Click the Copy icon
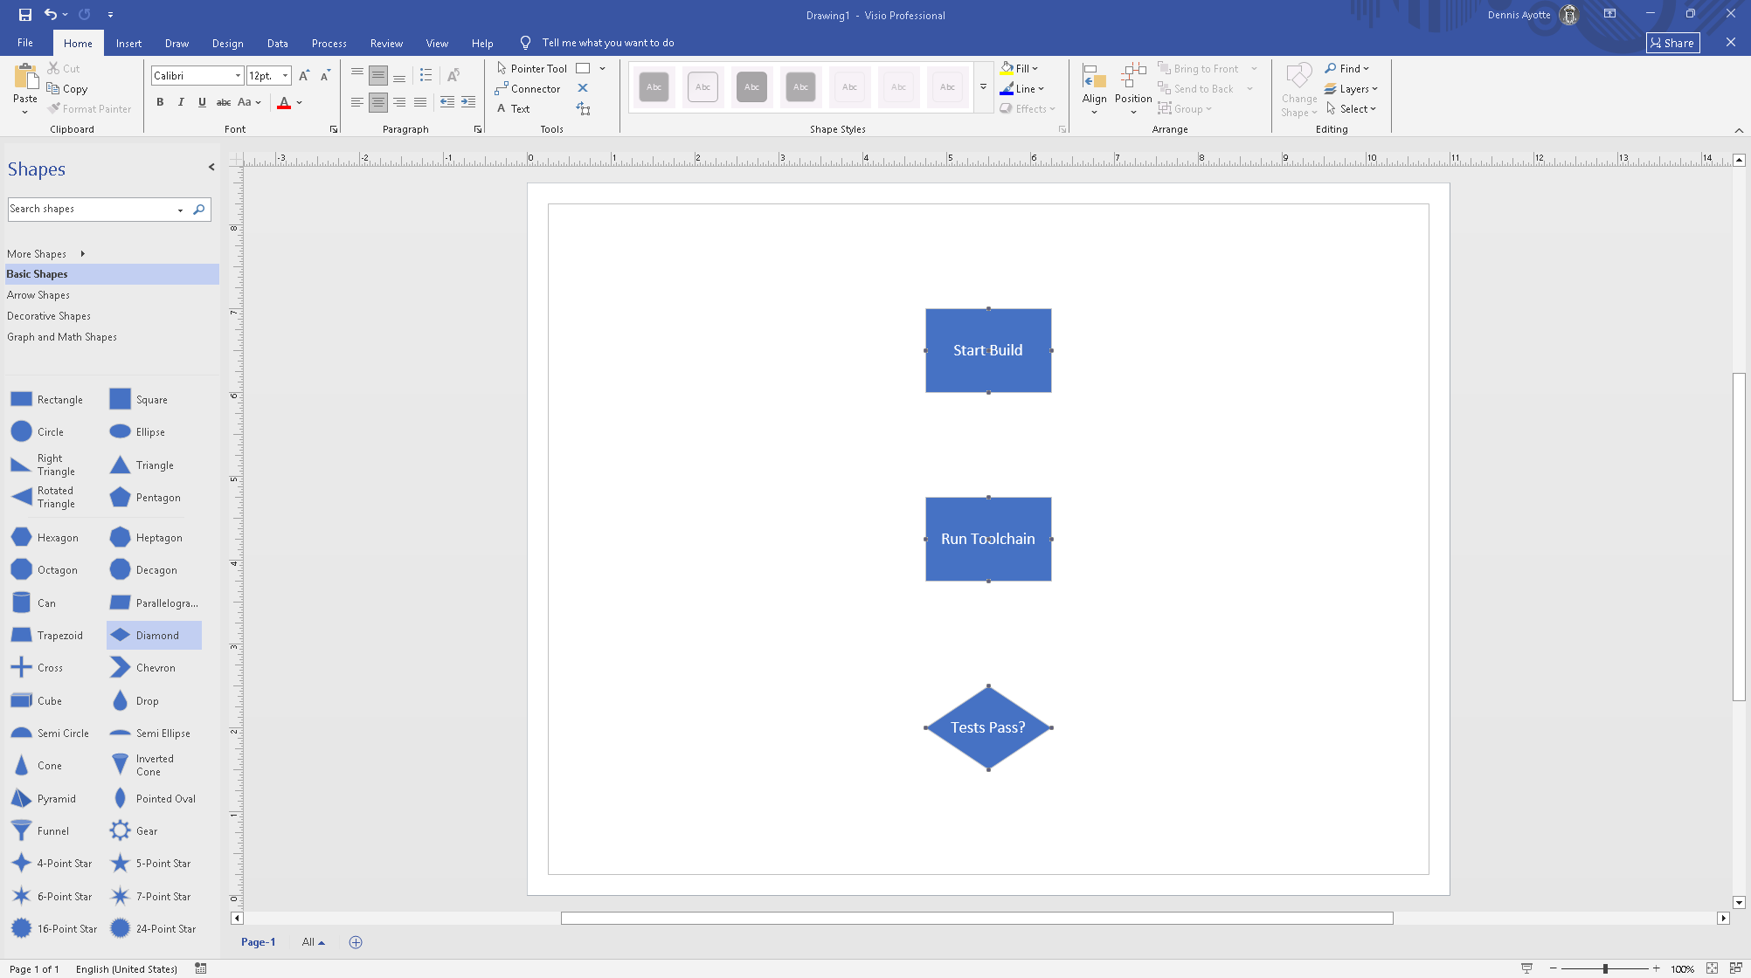 [53, 88]
